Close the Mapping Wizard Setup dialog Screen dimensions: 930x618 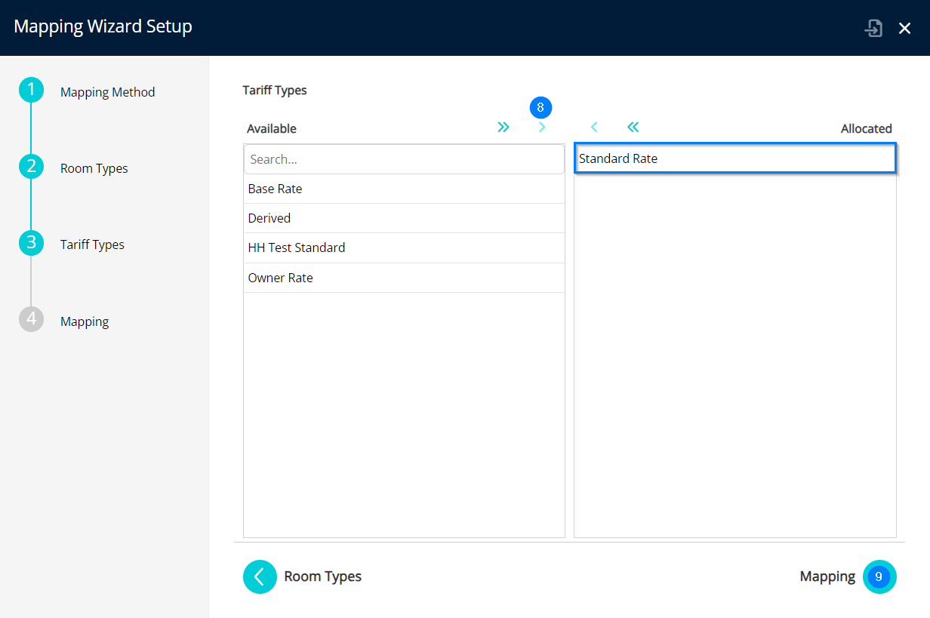point(904,29)
